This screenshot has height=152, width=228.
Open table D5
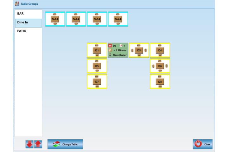tap(97, 66)
